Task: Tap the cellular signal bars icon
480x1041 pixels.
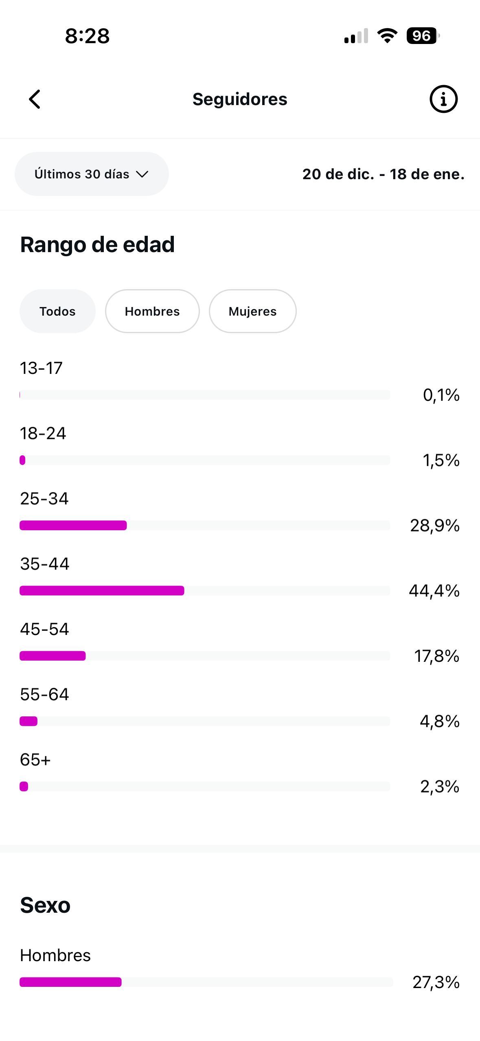Action: pyautogui.click(x=356, y=36)
